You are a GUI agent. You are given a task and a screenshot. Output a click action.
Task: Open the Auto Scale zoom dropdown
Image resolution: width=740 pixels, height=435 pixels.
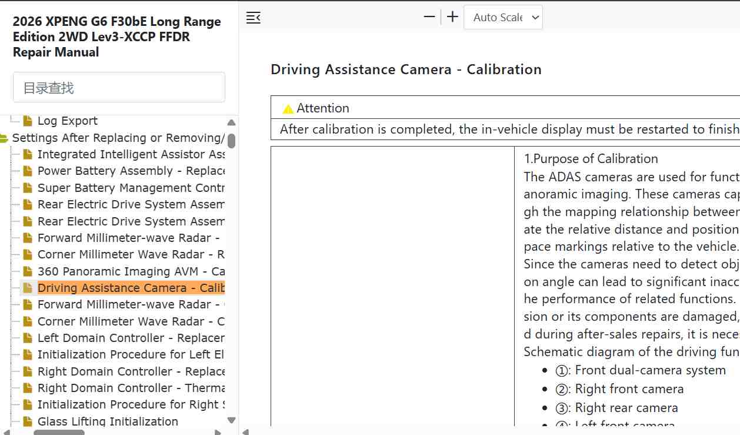(x=503, y=17)
